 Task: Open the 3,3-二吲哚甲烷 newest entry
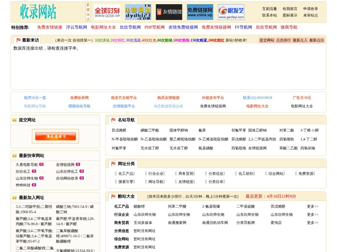point(34,209)
